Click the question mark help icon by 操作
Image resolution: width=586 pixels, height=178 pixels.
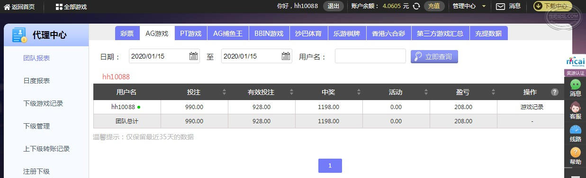click(x=555, y=92)
